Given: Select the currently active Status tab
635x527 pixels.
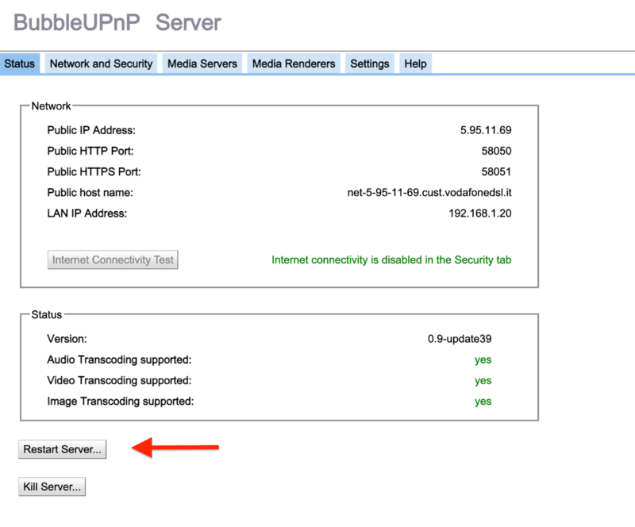Looking at the screenshot, I should point(19,63).
